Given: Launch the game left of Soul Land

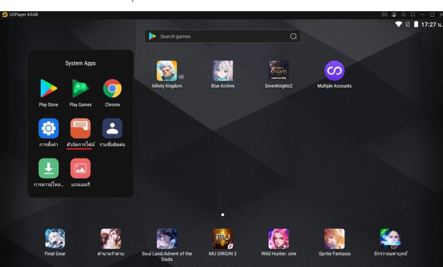Looking at the screenshot, I should pos(111,239).
